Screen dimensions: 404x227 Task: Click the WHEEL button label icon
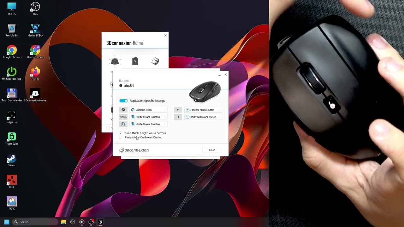[123, 117]
